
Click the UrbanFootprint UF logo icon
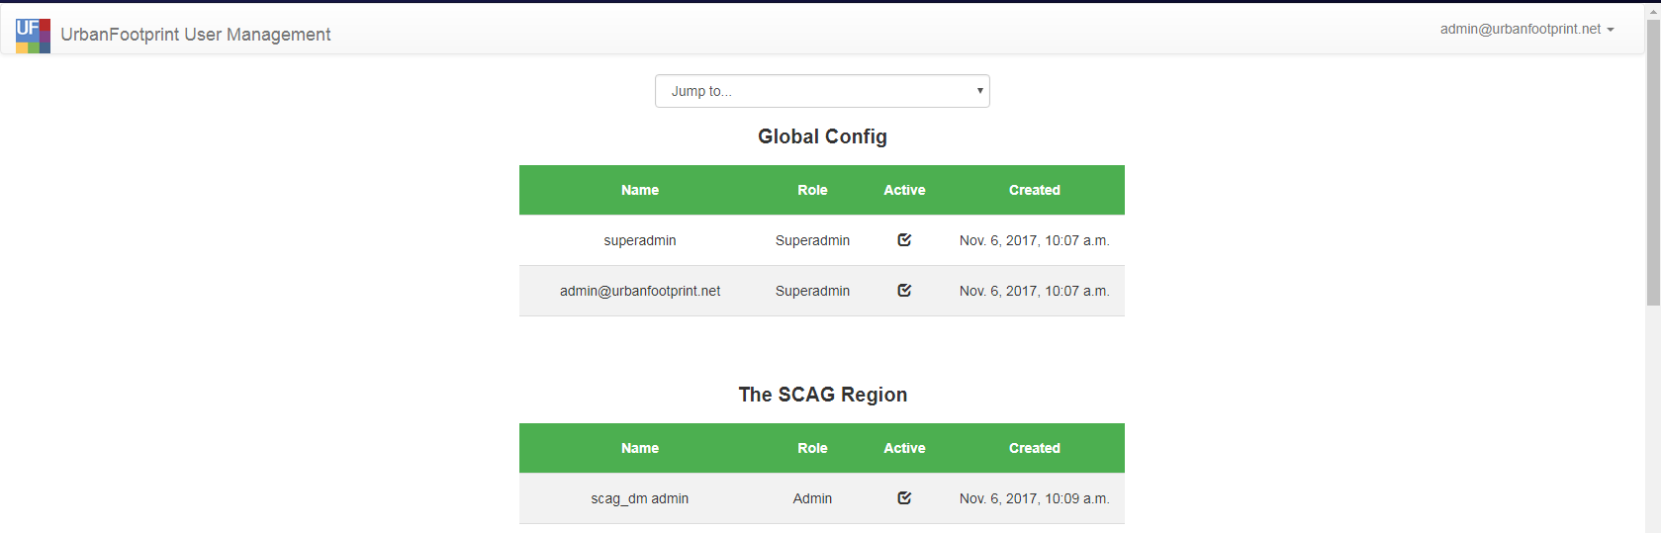point(33,36)
